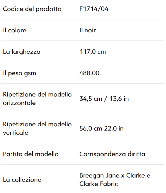Click the 'La larghezza' label
The width and height of the screenshot is (166, 193).
pos(22,52)
